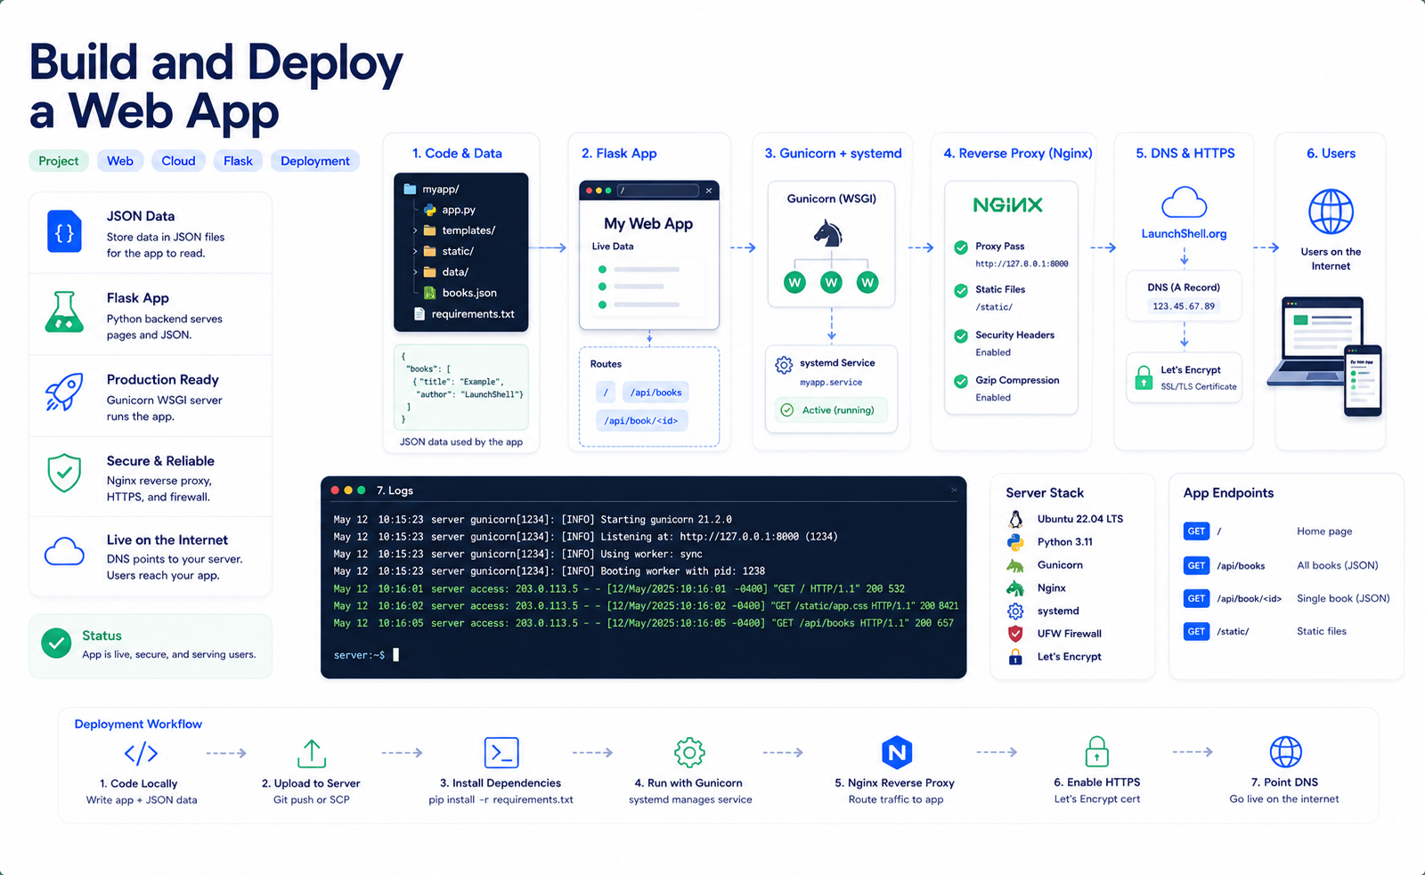Open the books.json file

pyautogui.click(x=460, y=293)
